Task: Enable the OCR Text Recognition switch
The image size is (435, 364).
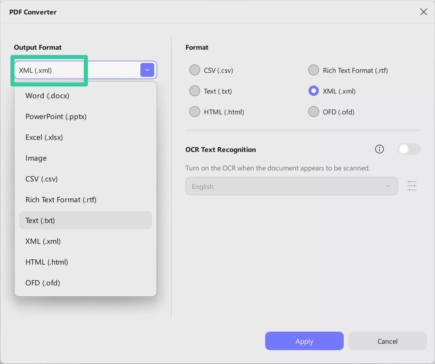Action: point(409,149)
